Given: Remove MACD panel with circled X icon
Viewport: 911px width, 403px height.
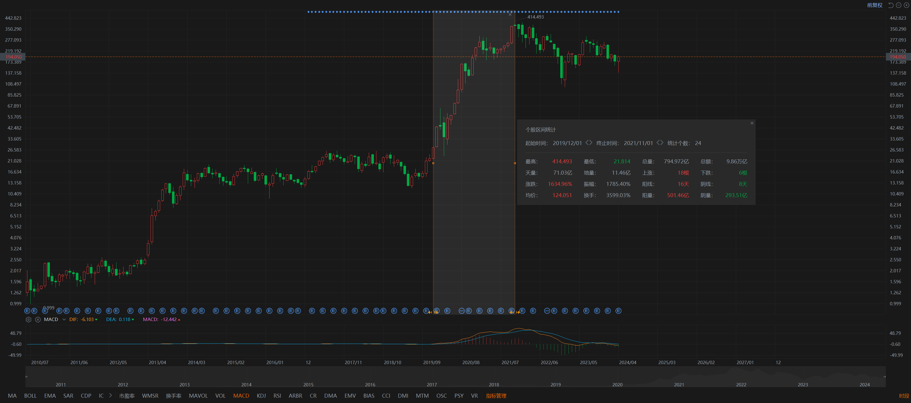Looking at the screenshot, I should pos(38,319).
